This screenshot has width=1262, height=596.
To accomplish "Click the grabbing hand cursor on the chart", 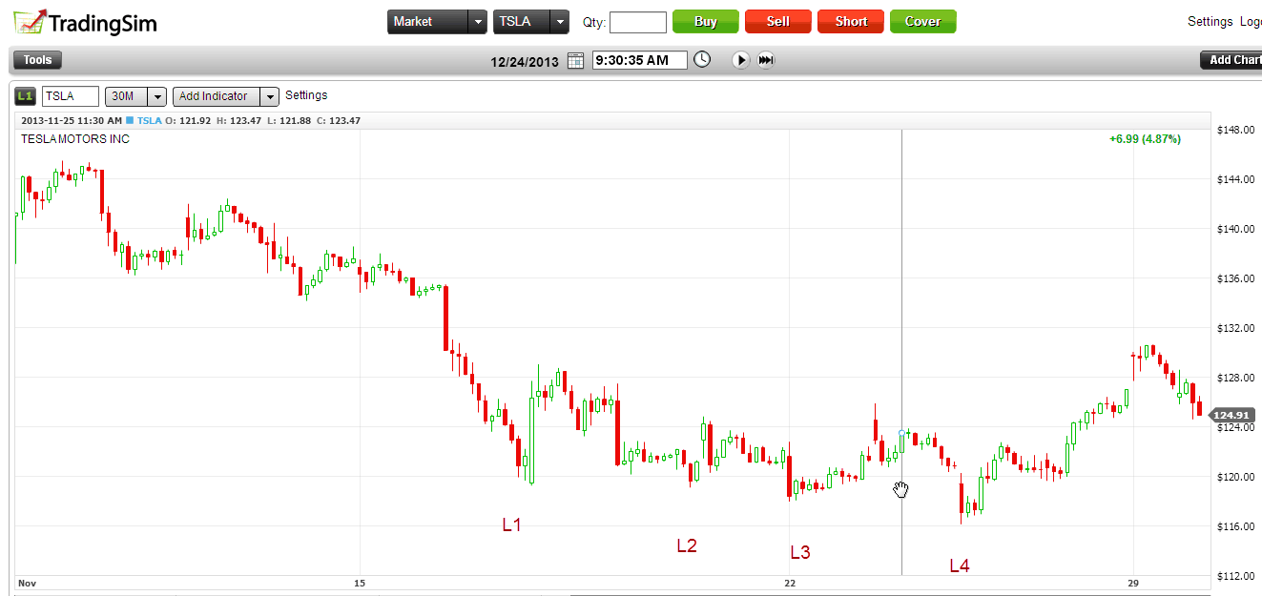I will [x=900, y=489].
